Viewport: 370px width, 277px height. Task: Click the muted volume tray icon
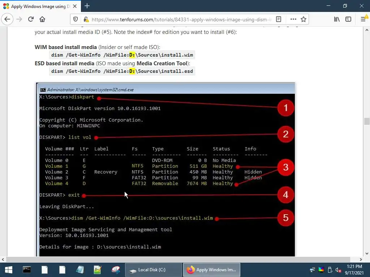coord(338,270)
